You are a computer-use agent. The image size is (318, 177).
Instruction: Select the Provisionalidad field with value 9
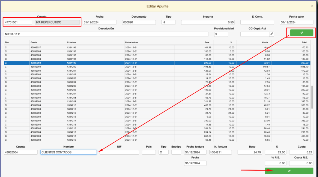(221, 34)
